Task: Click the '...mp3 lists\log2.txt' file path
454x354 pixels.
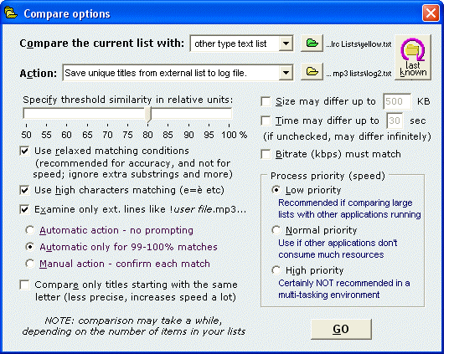Action: 359,74
